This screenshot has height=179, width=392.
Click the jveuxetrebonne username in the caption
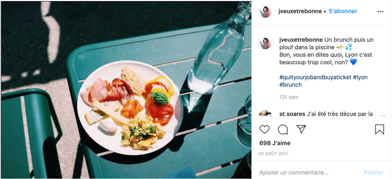click(301, 40)
